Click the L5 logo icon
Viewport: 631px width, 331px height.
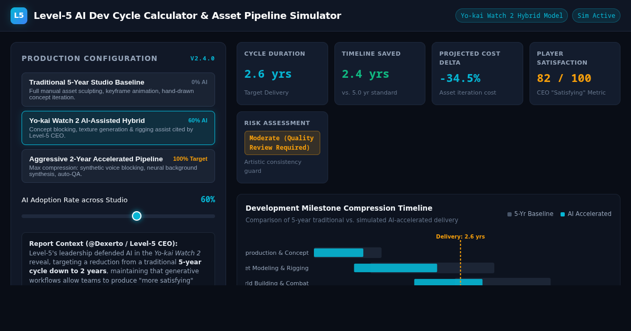pyautogui.click(x=19, y=16)
